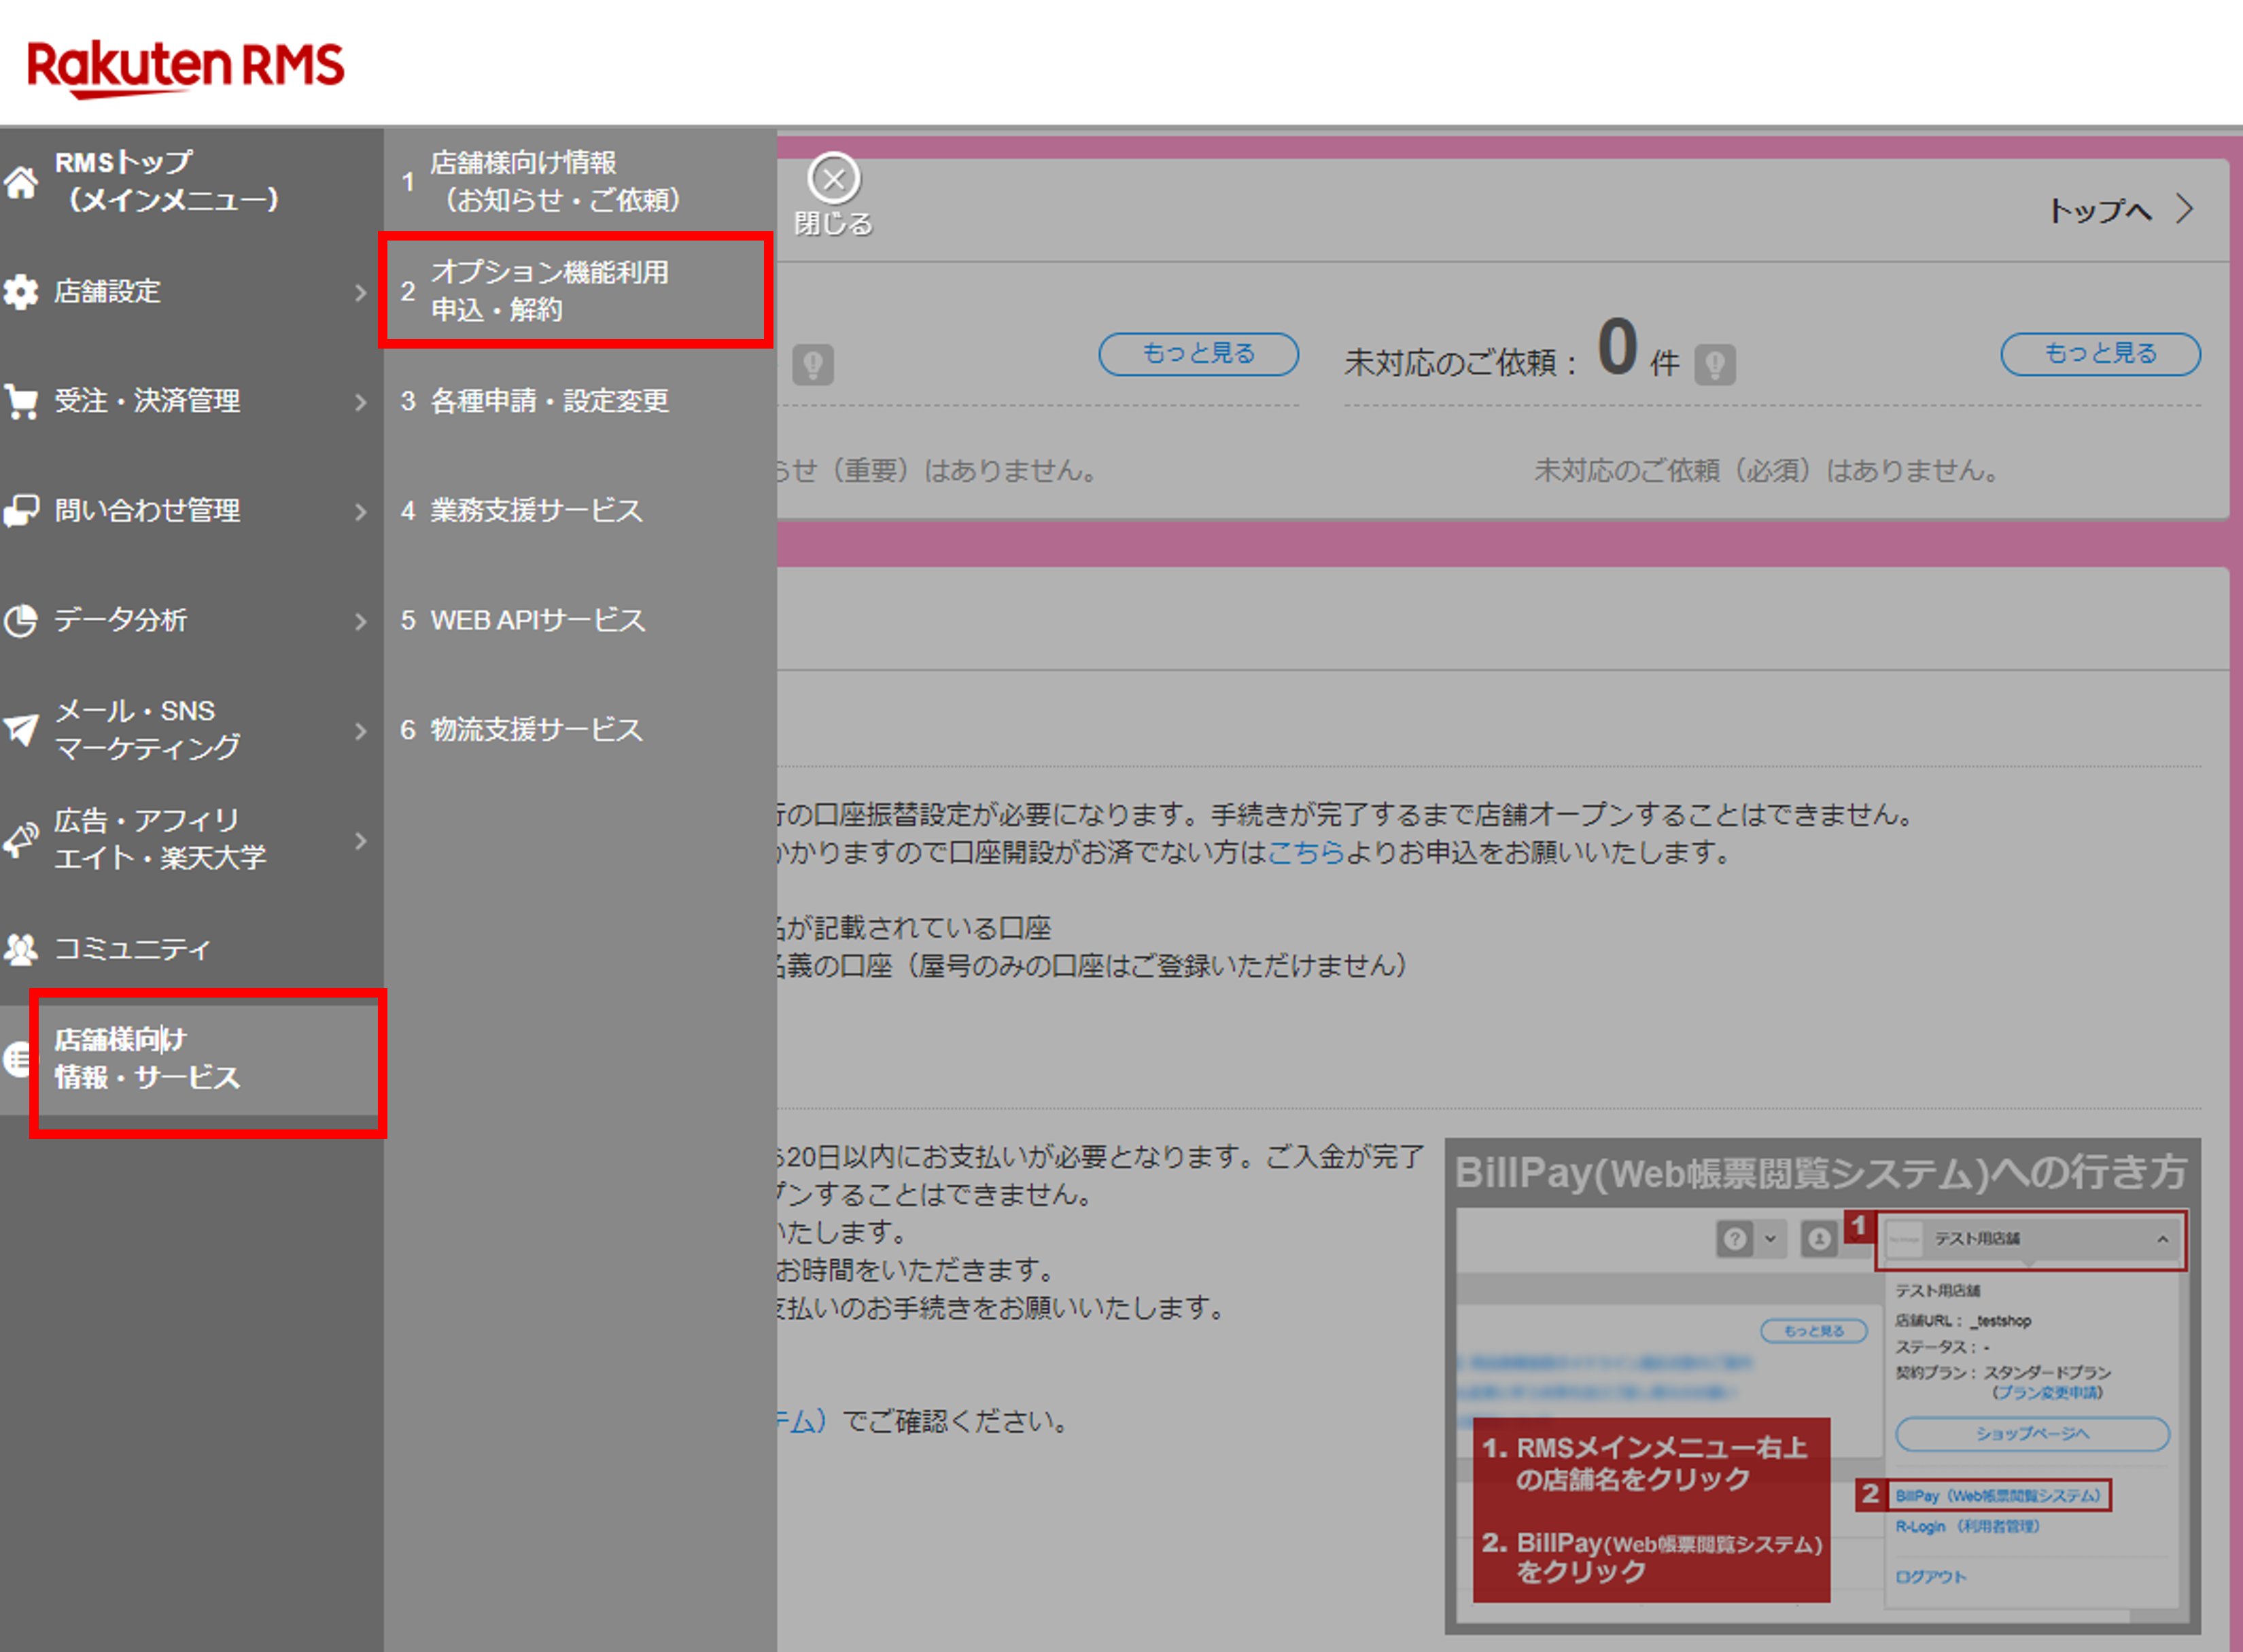2243x1652 pixels.
Task: Click the lightbulb icon next to 未対応のご依頼 0 件
Action: 1714,364
